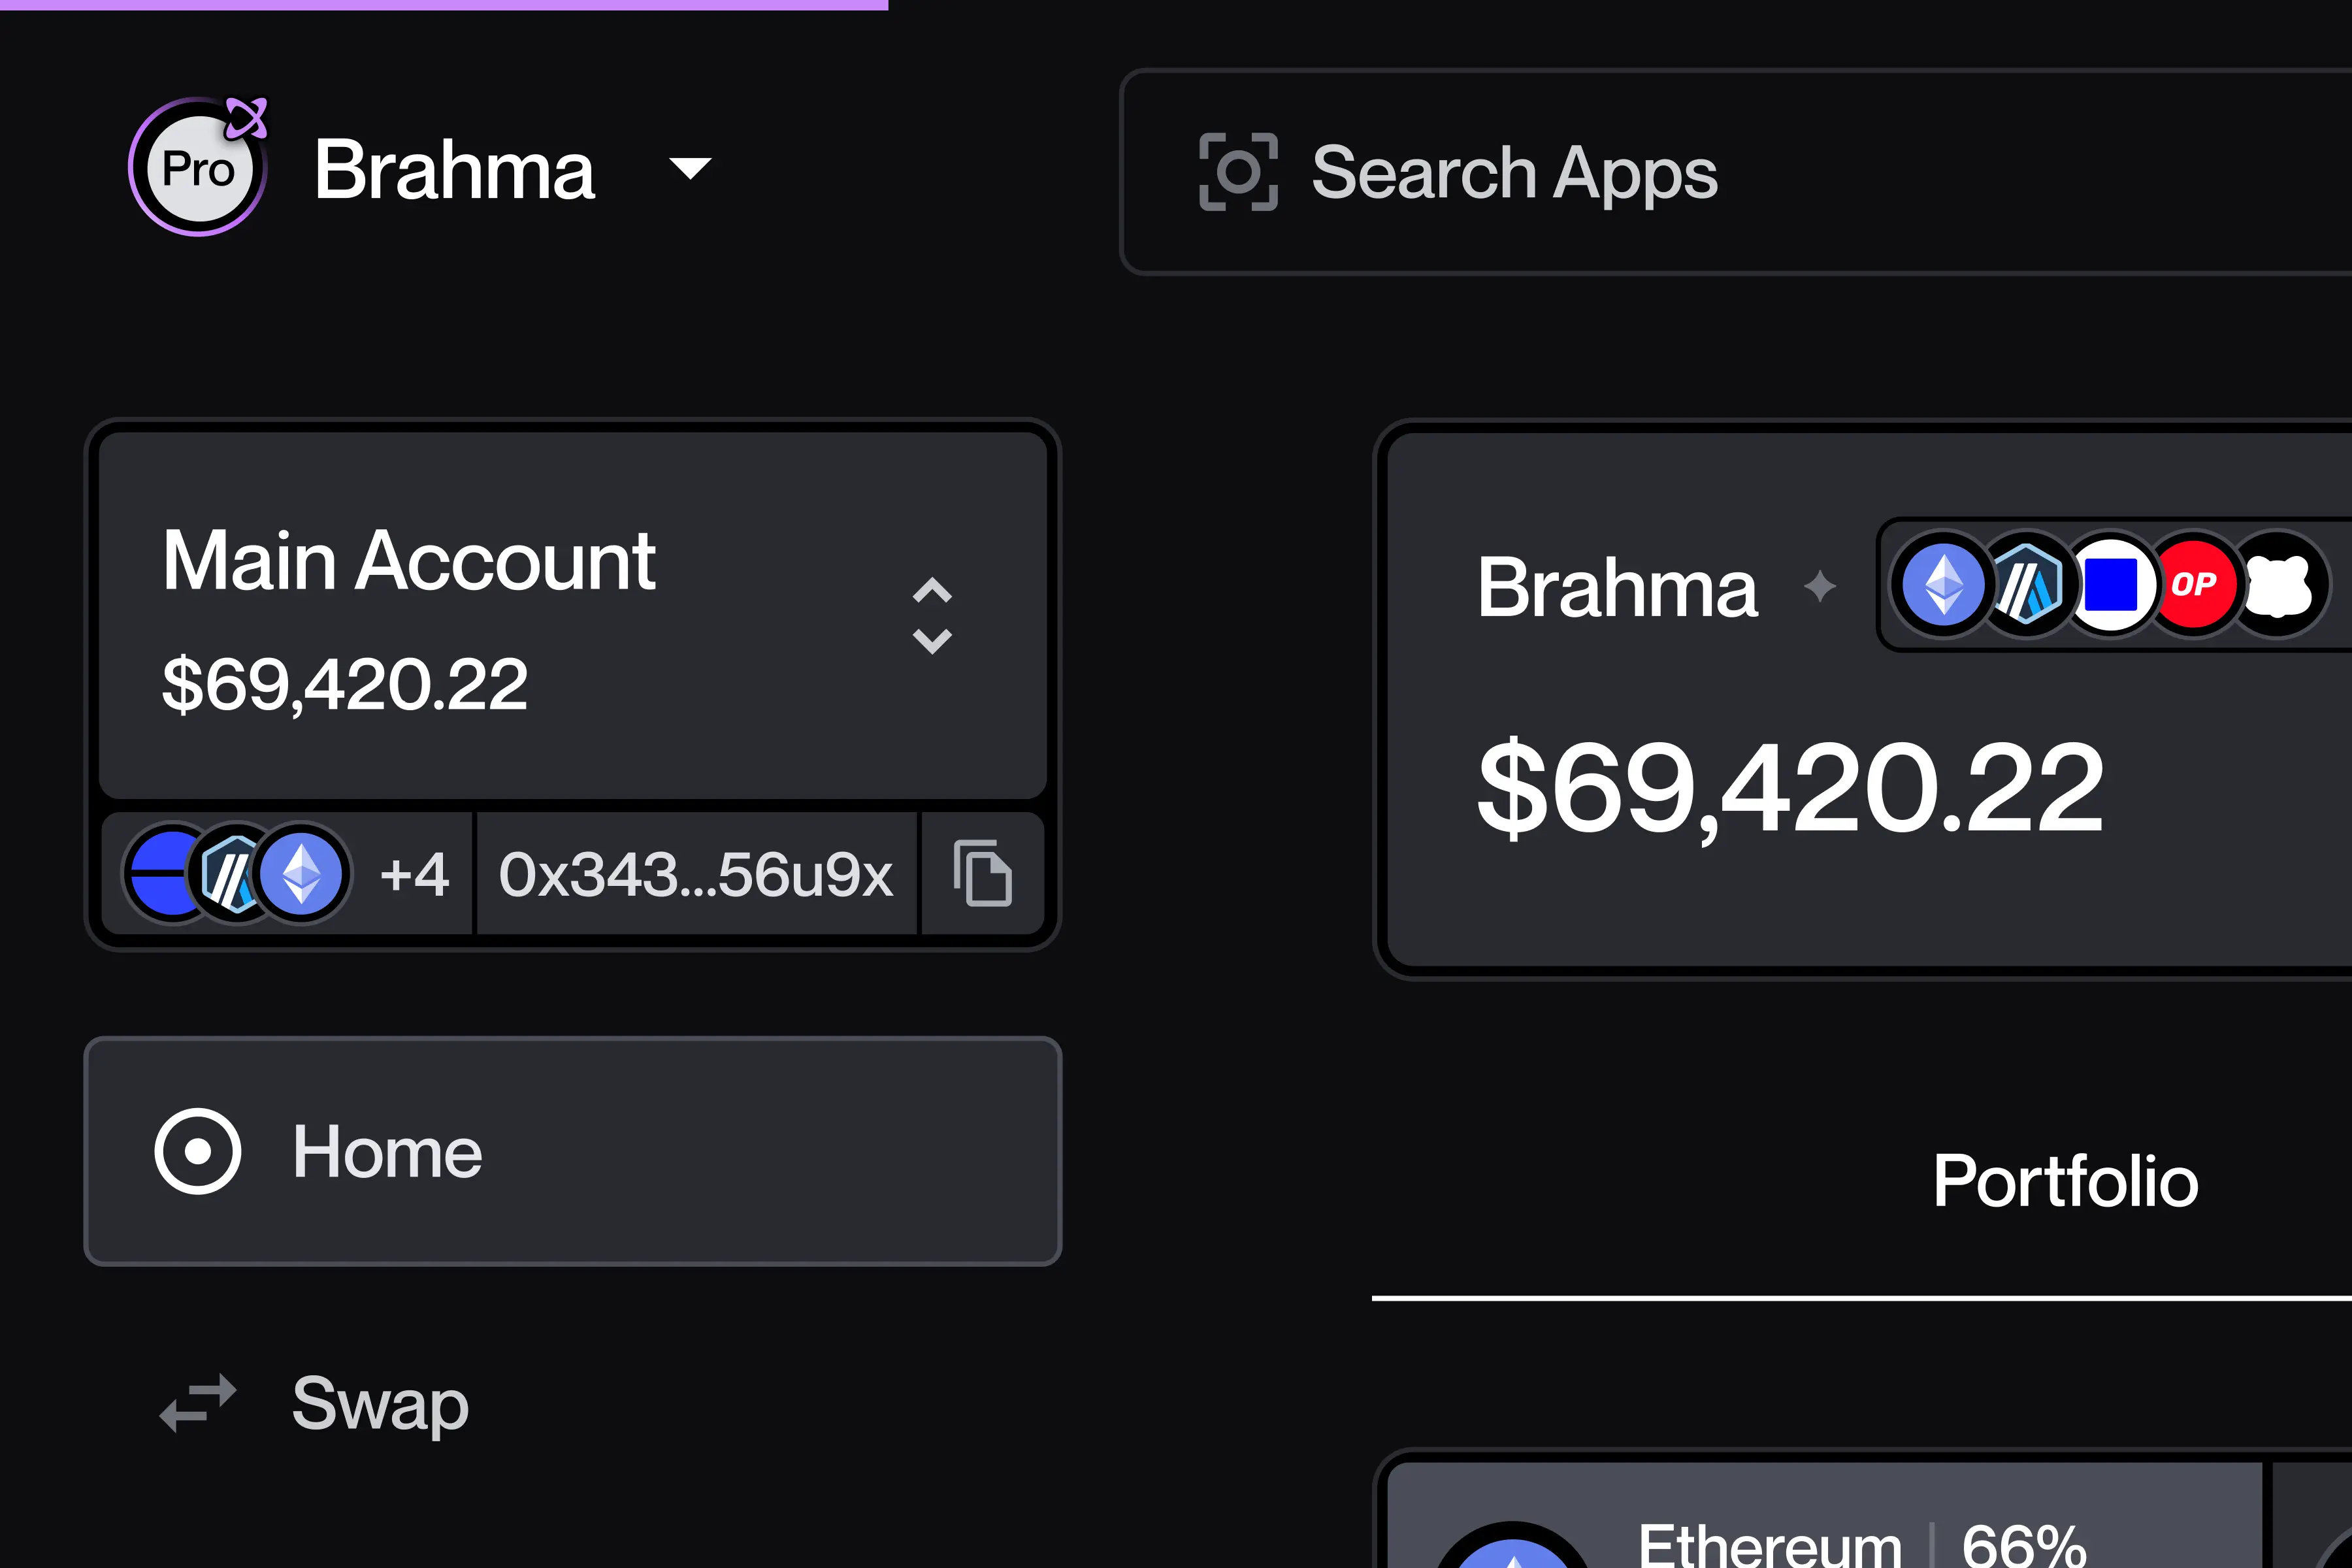
Task: Switch to the Portfolio tab
Action: 2065,1180
